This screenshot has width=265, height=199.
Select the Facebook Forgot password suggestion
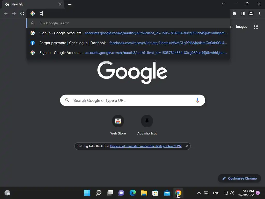128,43
